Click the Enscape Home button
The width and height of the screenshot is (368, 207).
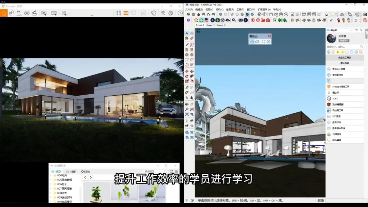[4, 13]
